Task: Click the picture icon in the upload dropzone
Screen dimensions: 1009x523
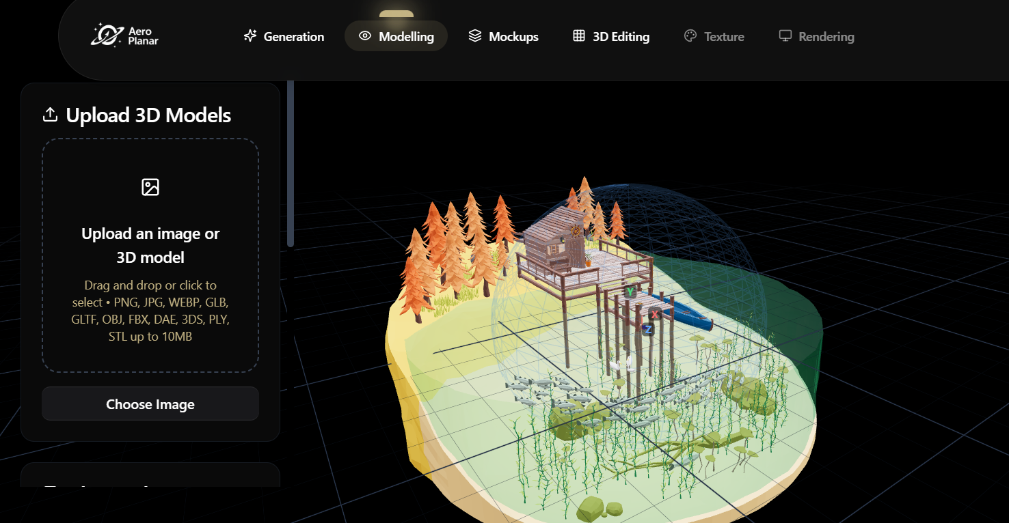Action: (x=150, y=187)
